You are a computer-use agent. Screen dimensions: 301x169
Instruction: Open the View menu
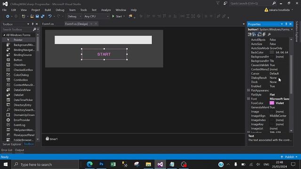(24, 10)
